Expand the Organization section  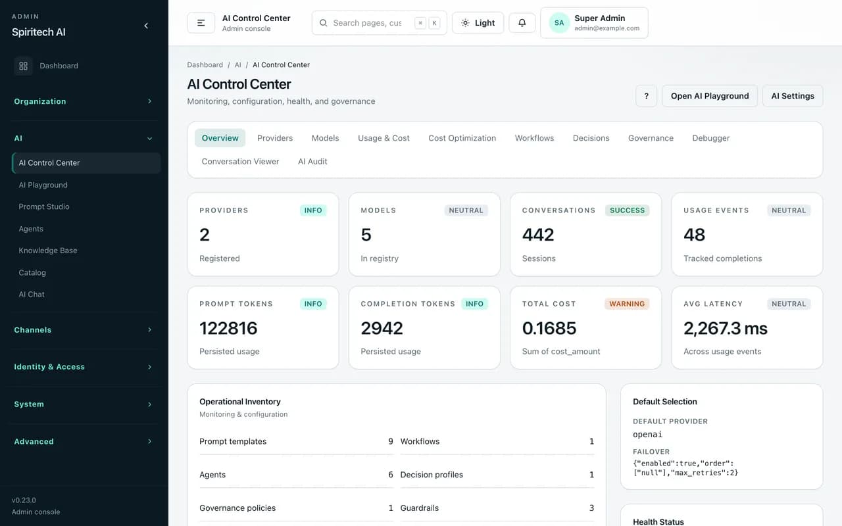(x=84, y=101)
